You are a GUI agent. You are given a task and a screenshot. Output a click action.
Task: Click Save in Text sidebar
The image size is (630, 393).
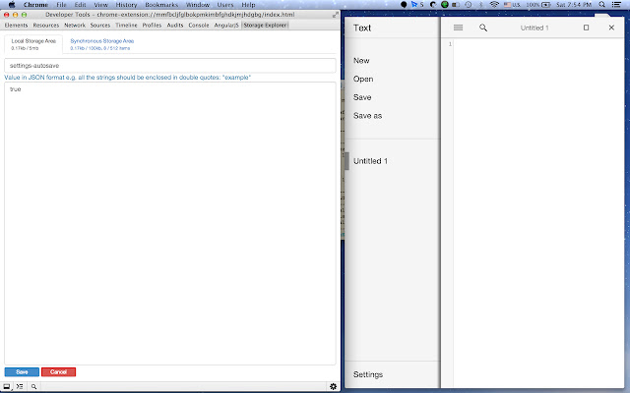coord(362,97)
